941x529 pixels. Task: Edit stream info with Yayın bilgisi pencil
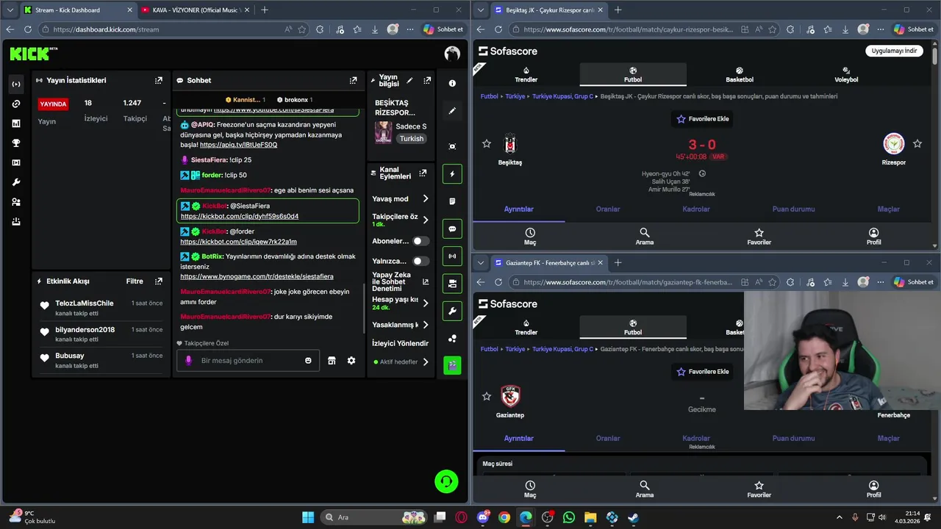[409, 80]
